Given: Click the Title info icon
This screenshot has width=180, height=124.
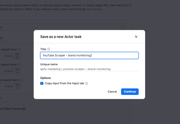Looking at the screenshot, I should coord(48,49).
